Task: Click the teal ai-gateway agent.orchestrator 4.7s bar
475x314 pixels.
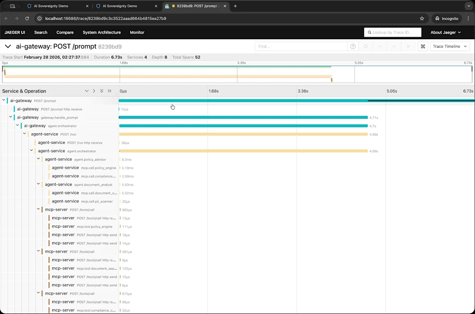Action: coord(243,126)
